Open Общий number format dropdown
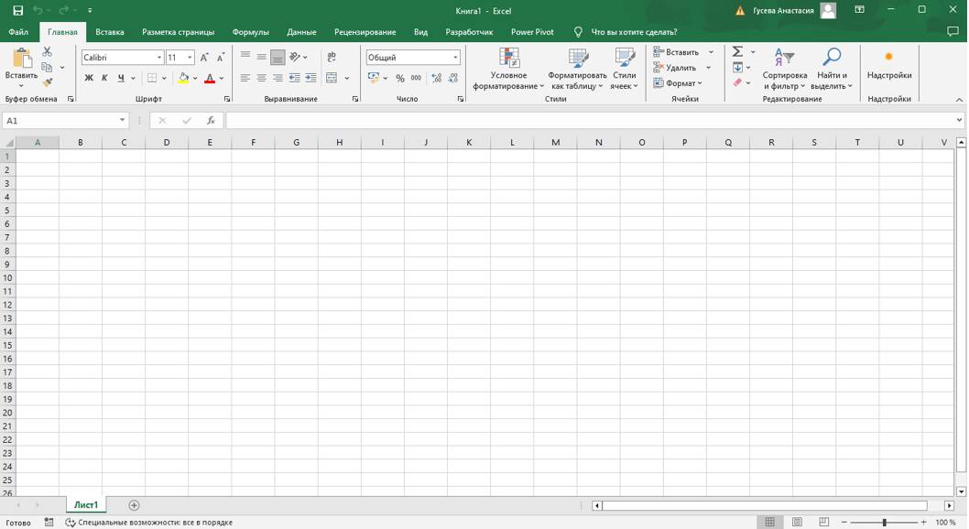Image resolution: width=969 pixels, height=529 pixels. (x=455, y=58)
